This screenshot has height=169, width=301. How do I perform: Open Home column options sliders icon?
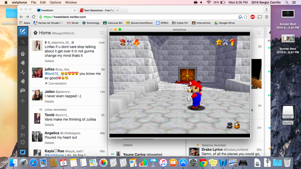coord(102,33)
